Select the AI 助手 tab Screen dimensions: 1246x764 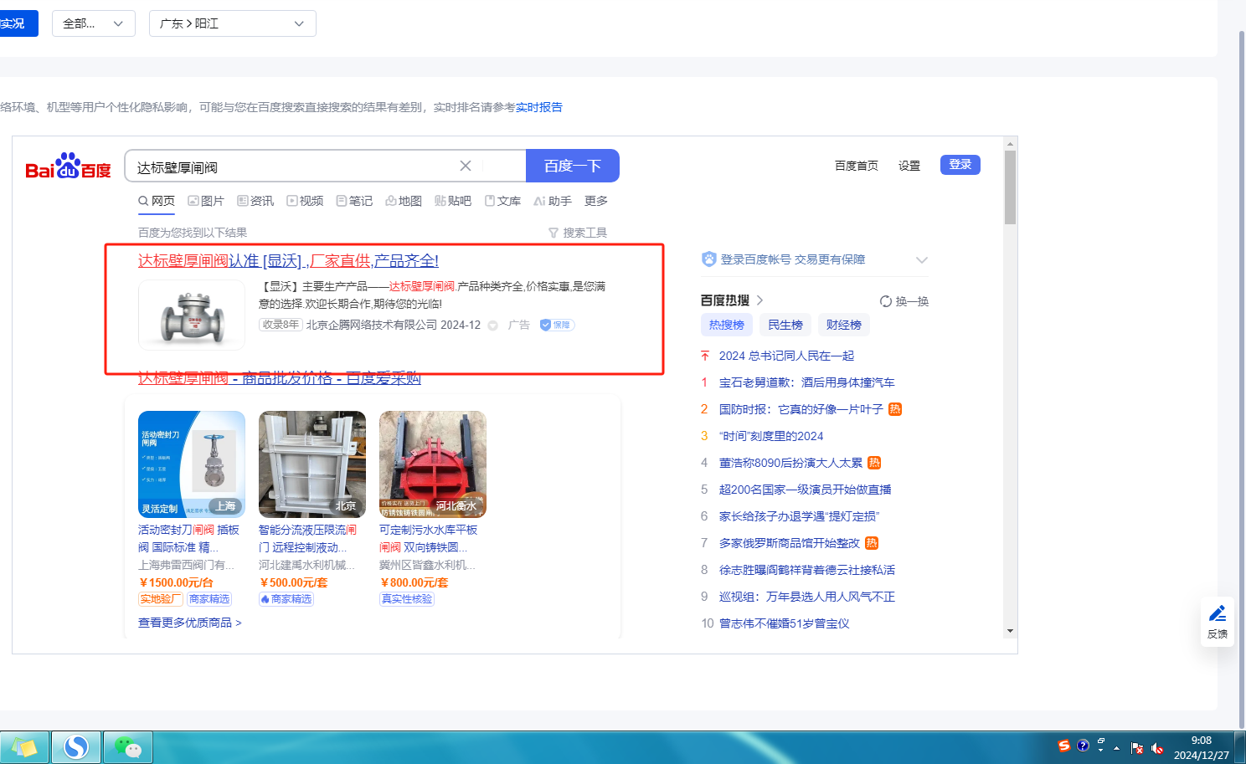pos(553,201)
